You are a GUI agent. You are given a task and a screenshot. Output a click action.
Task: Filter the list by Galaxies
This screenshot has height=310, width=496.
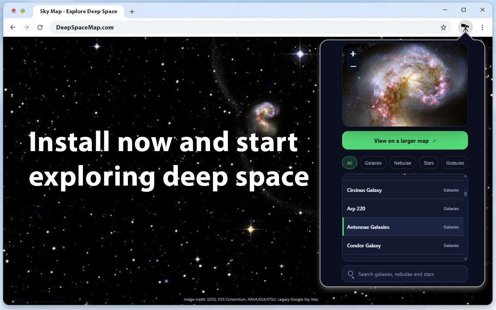(373, 163)
